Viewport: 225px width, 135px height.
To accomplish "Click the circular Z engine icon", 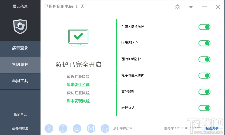I will click(x=63, y=129).
